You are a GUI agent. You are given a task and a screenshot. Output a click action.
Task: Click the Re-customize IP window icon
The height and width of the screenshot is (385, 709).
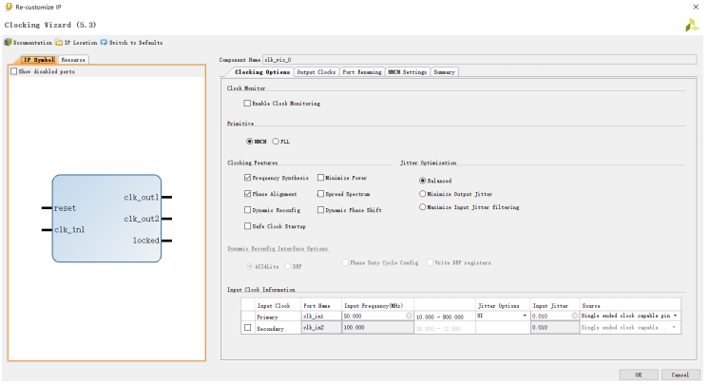[x=9, y=7]
